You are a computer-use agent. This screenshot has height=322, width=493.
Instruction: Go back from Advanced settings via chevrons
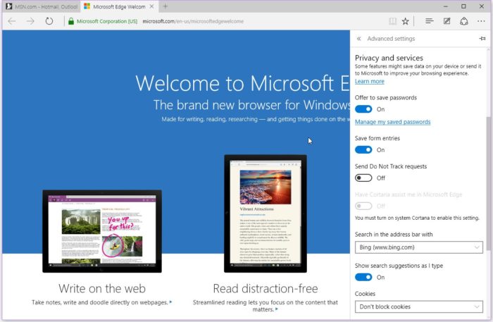point(358,39)
